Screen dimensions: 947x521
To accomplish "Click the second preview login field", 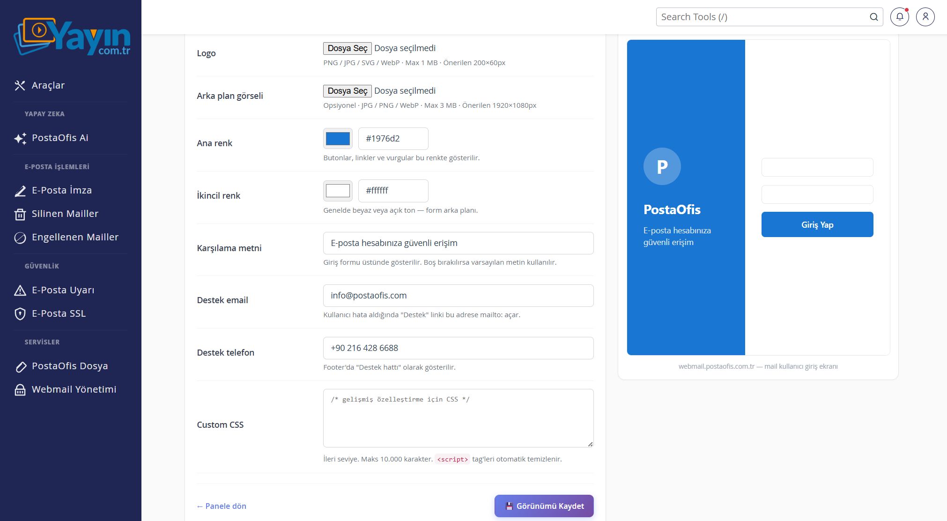I will pyautogui.click(x=817, y=194).
